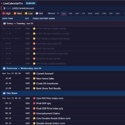This screenshot has height=125, width=125.
Task: Enable the CAD currency filter
Action: point(104,13)
